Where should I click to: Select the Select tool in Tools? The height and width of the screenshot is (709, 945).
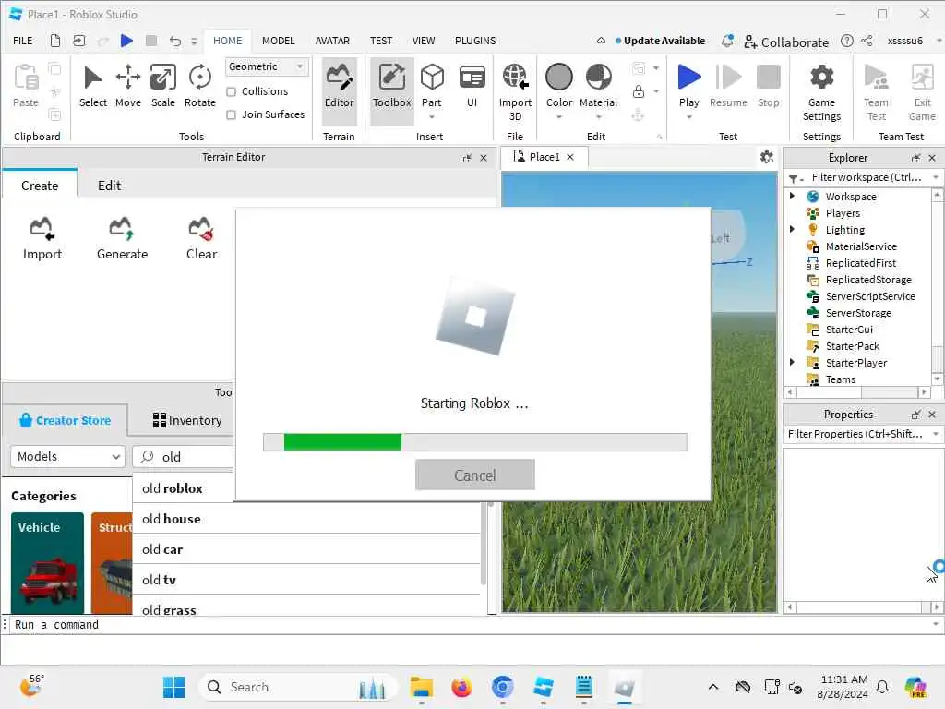point(93,88)
